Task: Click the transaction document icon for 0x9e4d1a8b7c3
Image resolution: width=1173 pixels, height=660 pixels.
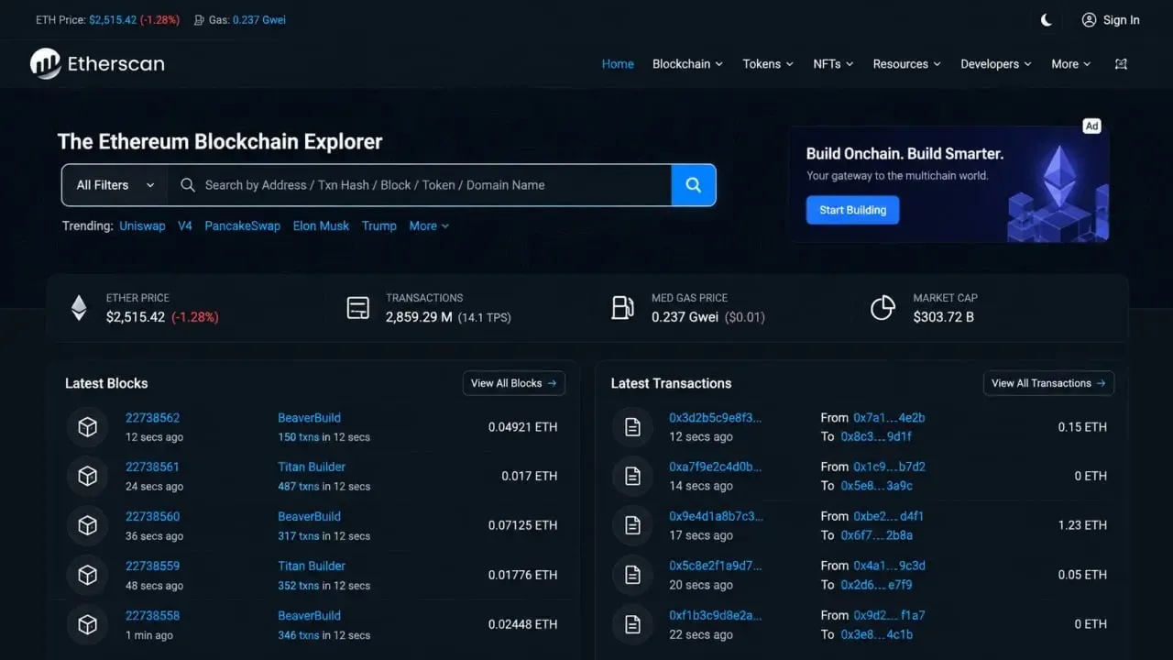Action: coord(632,526)
